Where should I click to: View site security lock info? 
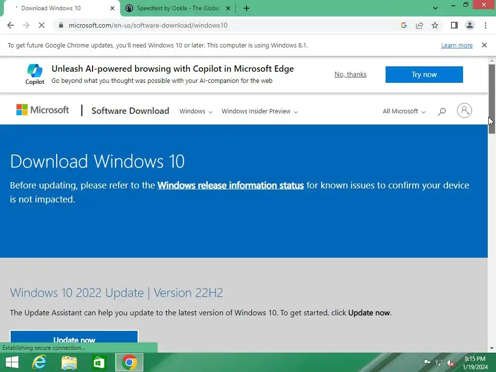(x=61, y=25)
